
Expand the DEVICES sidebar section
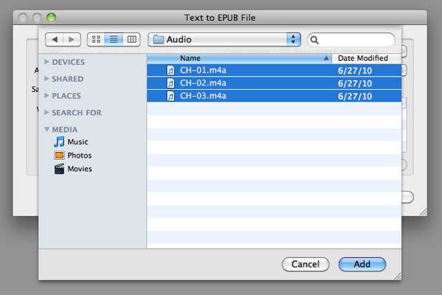(x=47, y=62)
